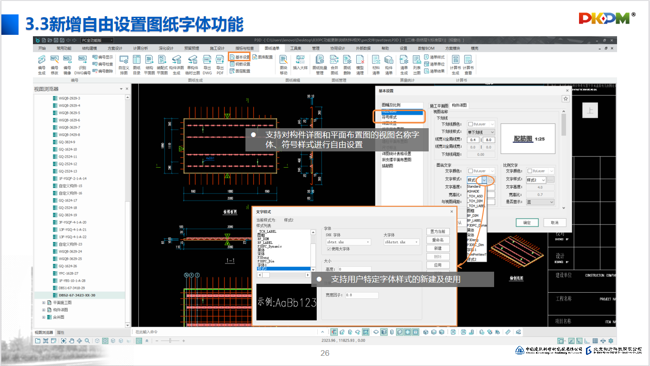Viewport: 650px width, 366px height.
Task: Click the 导出DWG icon
Action: point(207,65)
